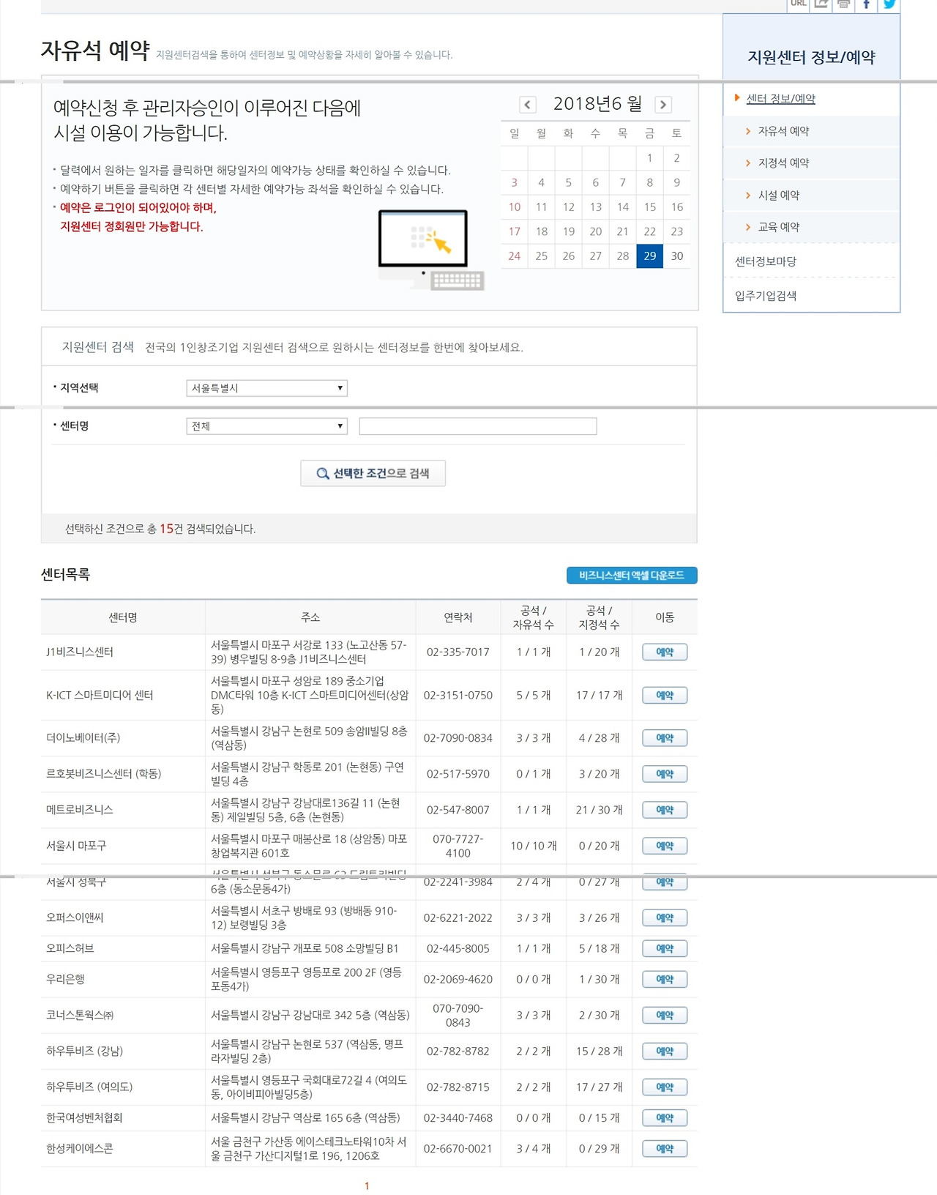Click 예약 for 메트로비즈니스
This screenshot has width=937, height=1195.
665,810
